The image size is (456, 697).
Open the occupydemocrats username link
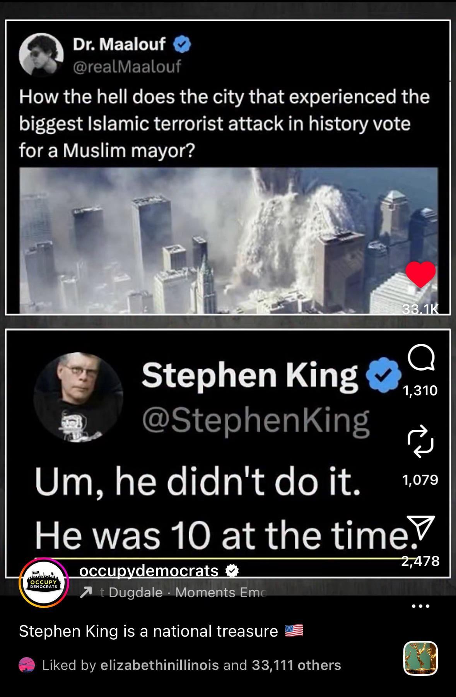(149, 571)
